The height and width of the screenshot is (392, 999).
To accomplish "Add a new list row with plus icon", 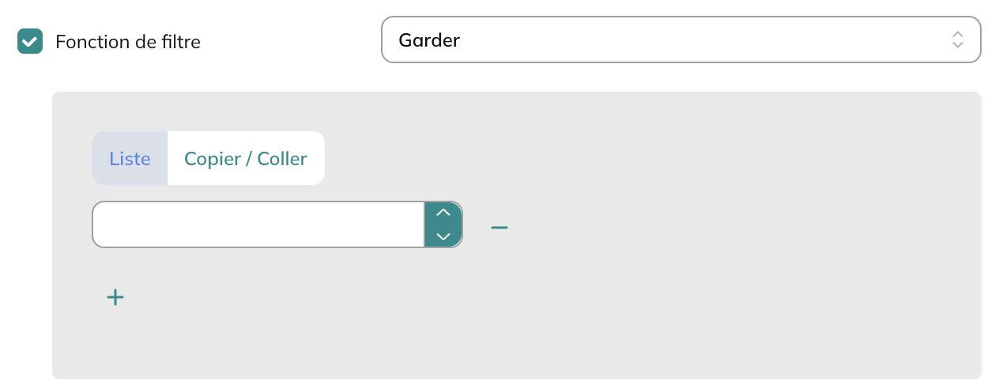I will (115, 297).
